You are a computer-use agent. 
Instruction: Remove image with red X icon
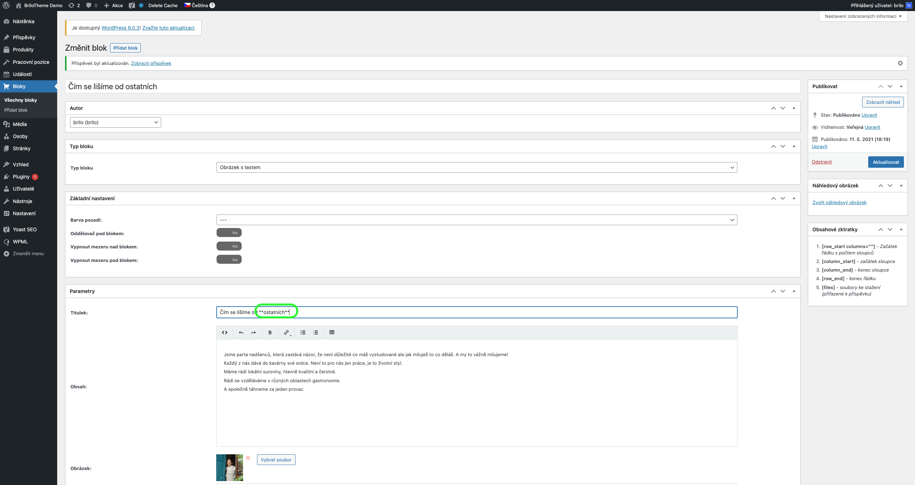[248, 458]
